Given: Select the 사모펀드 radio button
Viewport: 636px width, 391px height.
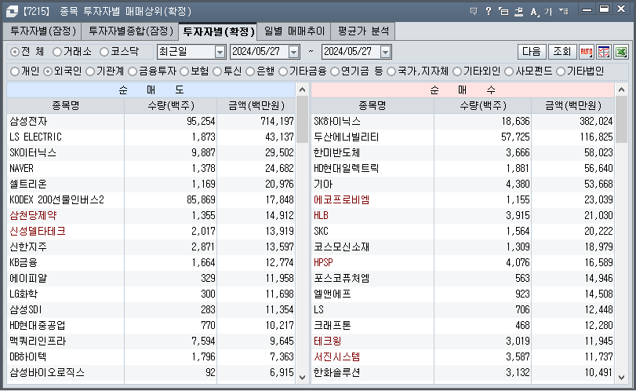Looking at the screenshot, I should coord(509,71).
